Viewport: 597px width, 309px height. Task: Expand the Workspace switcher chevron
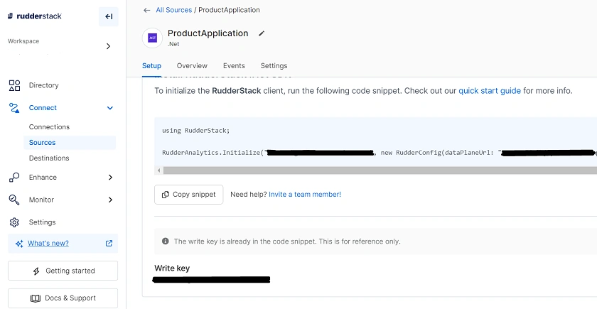[108, 46]
